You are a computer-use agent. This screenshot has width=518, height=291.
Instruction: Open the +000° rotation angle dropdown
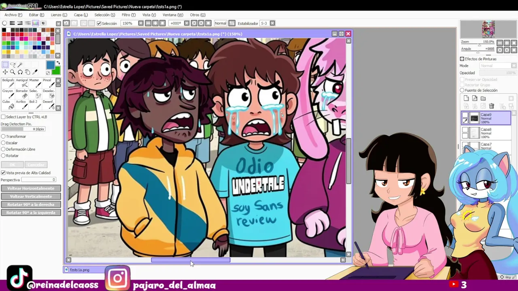point(187,23)
